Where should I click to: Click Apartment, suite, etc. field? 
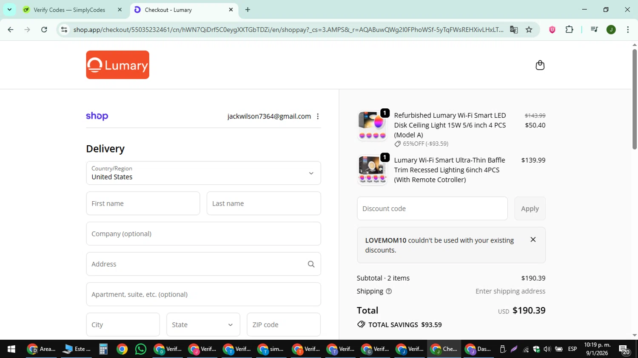(x=203, y=294)
